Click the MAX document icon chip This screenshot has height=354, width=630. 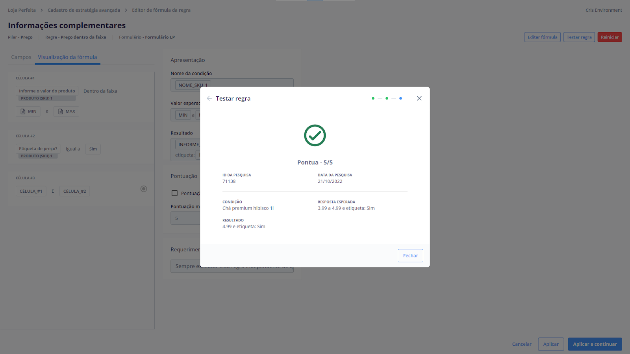66,111
